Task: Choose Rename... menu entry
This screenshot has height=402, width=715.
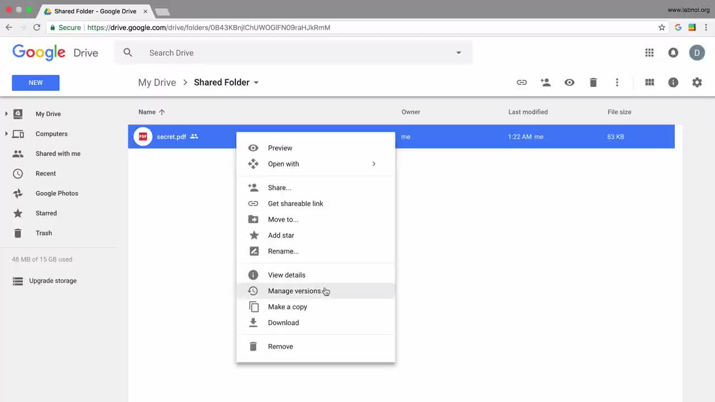Action: pos(316,251)
